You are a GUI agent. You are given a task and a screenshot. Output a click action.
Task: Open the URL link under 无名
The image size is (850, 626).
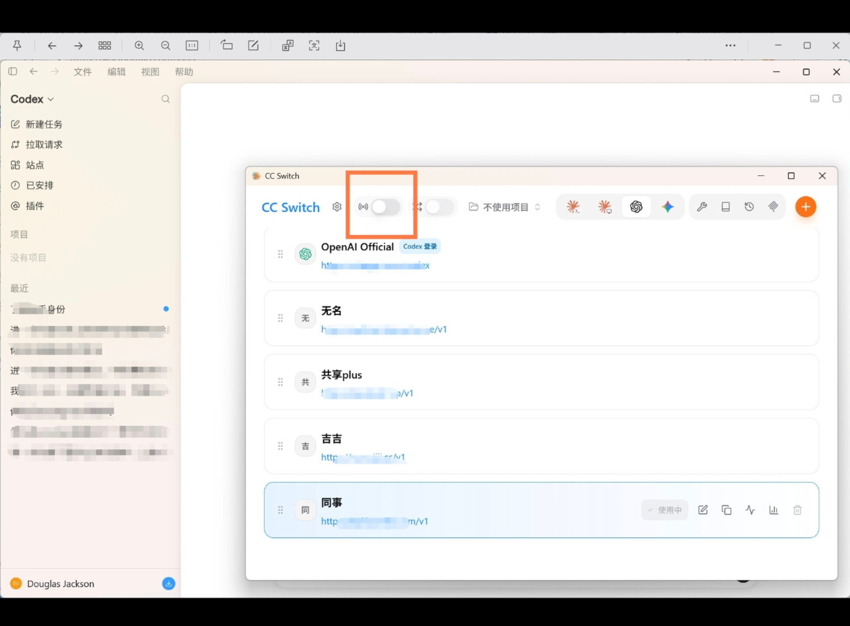click(384, 329)
